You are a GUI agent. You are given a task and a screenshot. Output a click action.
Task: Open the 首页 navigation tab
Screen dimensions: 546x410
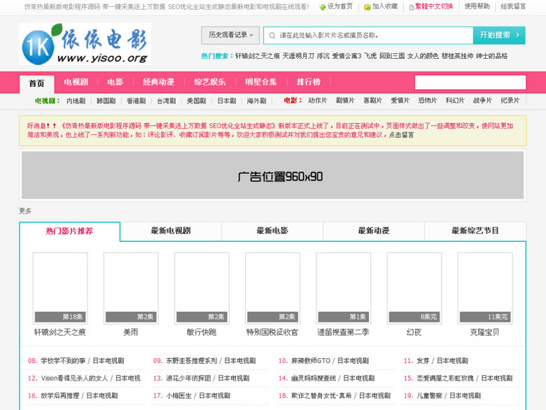pos(36,83)
